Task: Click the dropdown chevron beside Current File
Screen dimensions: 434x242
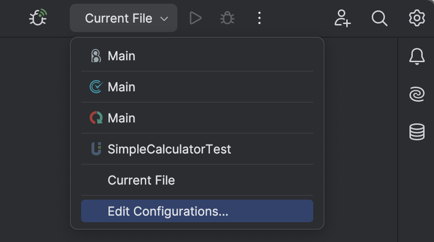Action: pos(164,19)
